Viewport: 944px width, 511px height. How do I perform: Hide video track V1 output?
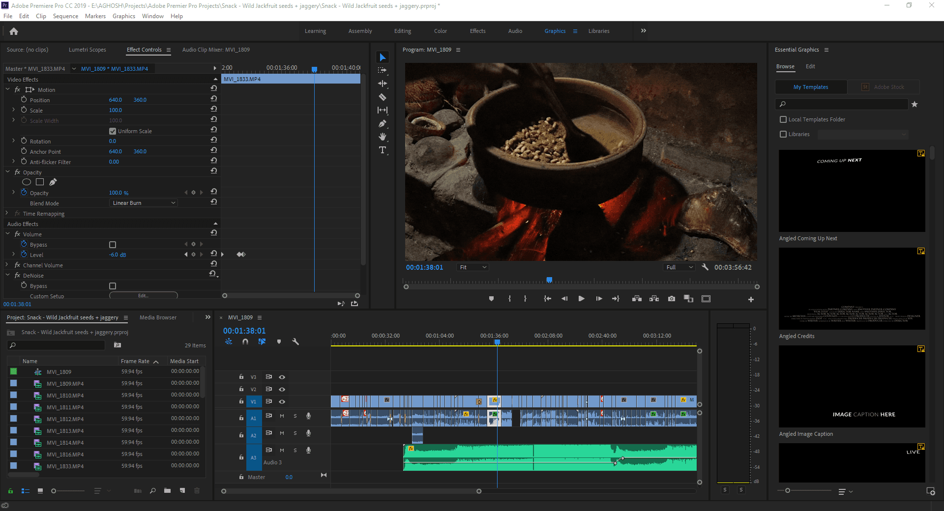click(x=282, y=401)
